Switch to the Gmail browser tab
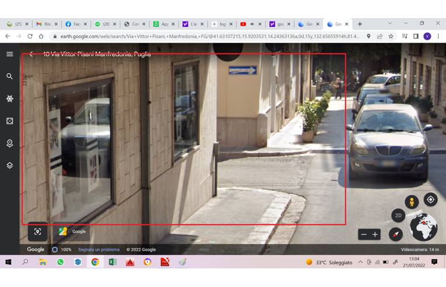This screenshot has height=287, width=446. coord(44,24)
